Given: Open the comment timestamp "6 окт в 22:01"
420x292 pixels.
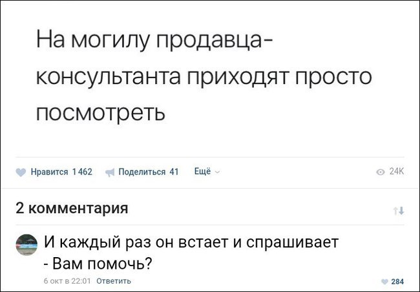Looking at the screenshot, I should click(67, 280).
